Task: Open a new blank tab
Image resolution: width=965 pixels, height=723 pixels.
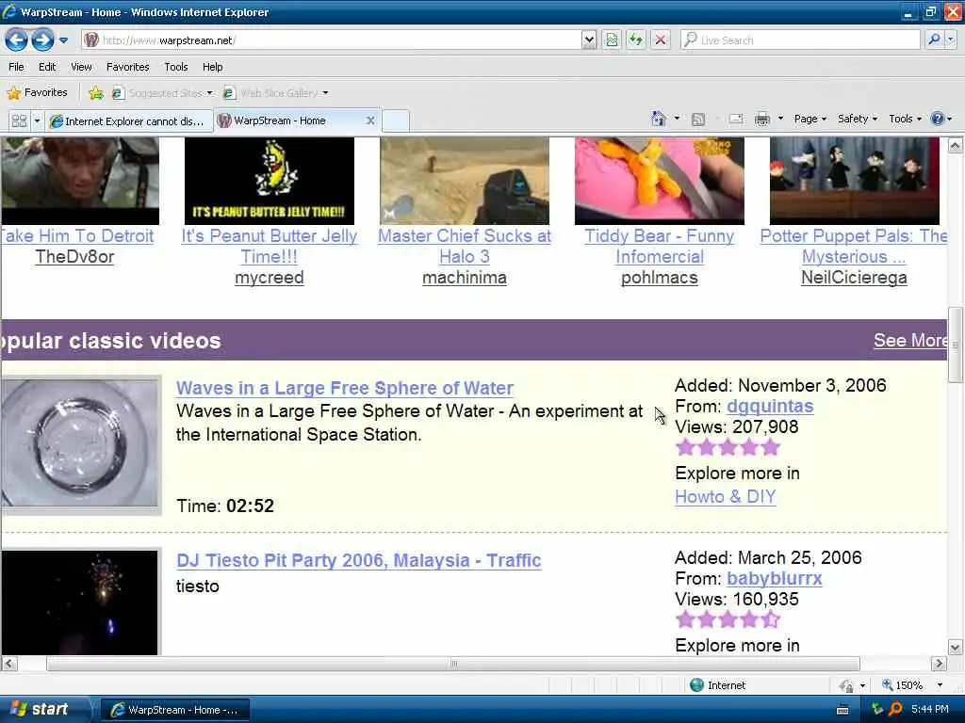Action: (x=396, y=121)
